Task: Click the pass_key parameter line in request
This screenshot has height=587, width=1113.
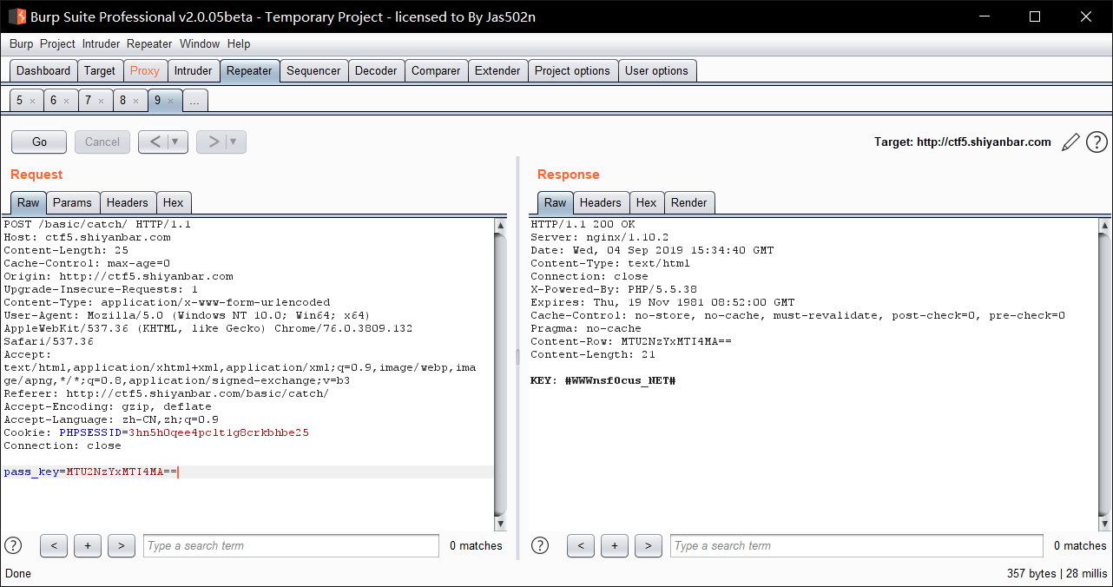Action: point(248,472)
